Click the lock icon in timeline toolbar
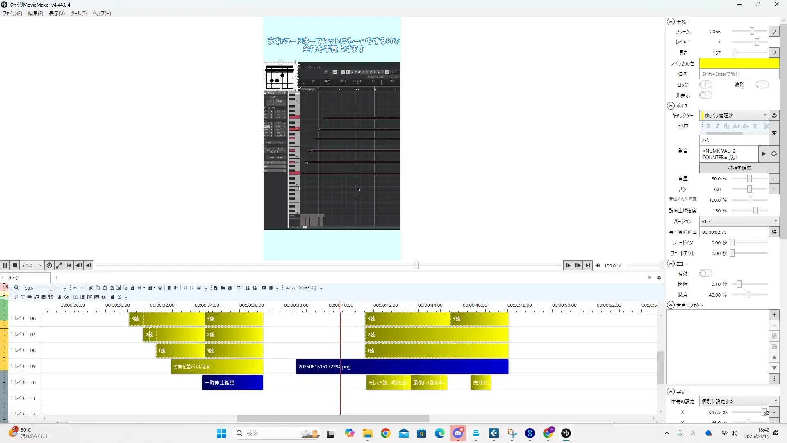 pos(132,288)
